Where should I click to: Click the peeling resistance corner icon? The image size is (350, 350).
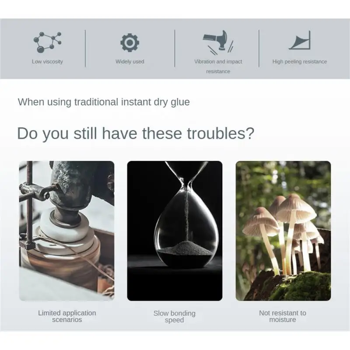[x=300, y=40]
